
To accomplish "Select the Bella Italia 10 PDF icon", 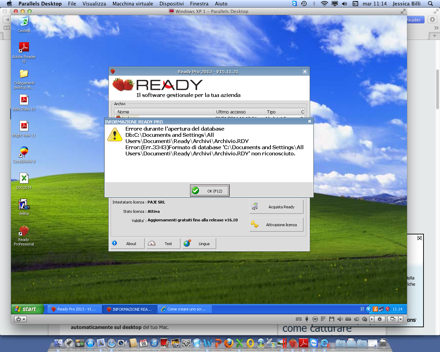I will [x=24, y=103].
